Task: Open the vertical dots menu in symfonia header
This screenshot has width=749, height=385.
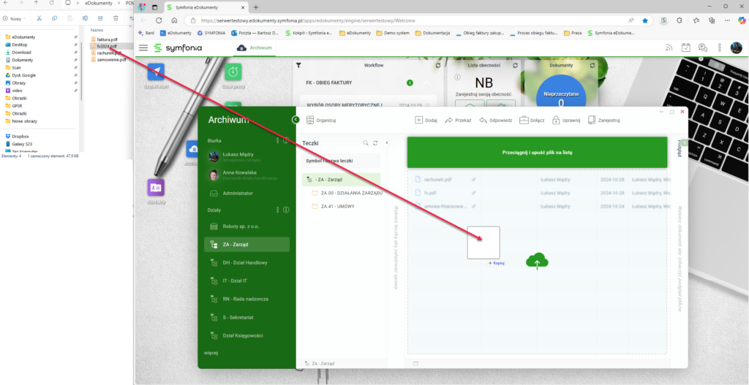Action: pyautogui.click(x=720, y=47)
